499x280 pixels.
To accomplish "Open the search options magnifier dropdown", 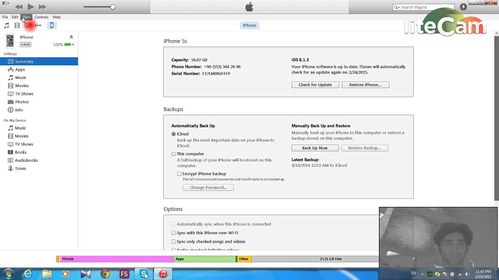I will tap(396, 7).
